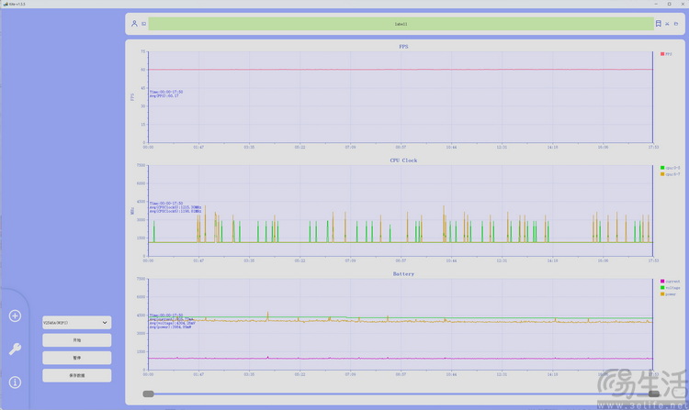This screenshot has height=410, width=689.
Task: Open the V2045A(WIFI) device dropdown
Action: [76, 323]
